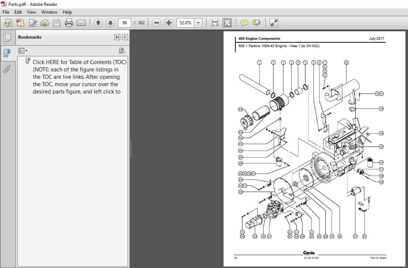Collapse the Bookmarks pane double-arrow
This screenshot has height=268, width=408.
click(117, 37)
